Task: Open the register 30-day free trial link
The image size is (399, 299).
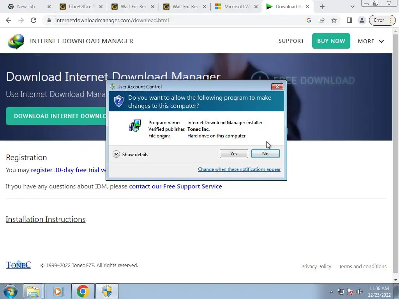Action: tap(69, 170)
